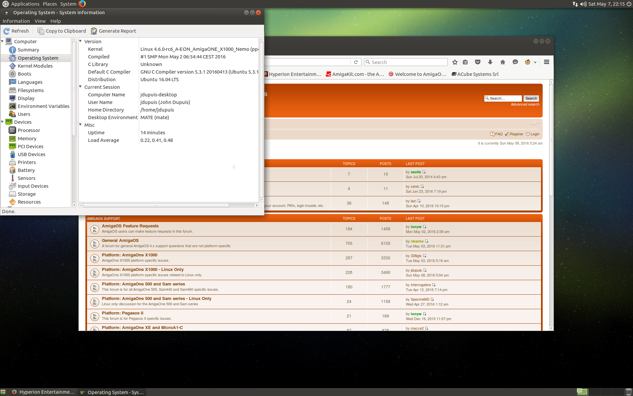Open USB Devices in sidebar

click(31, 154)
